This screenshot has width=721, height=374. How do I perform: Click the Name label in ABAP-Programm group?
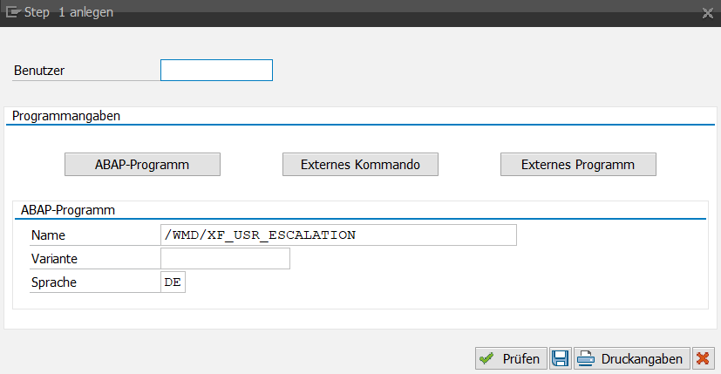[x=48, y=235]
